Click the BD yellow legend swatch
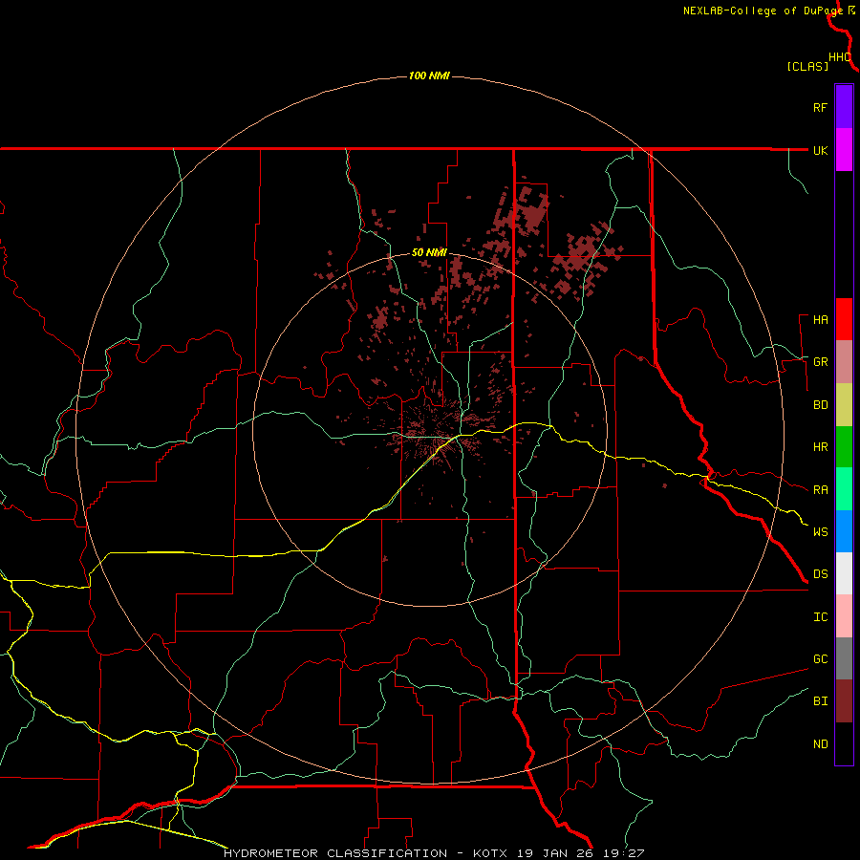Screen dimensions: 860x860 844,405
